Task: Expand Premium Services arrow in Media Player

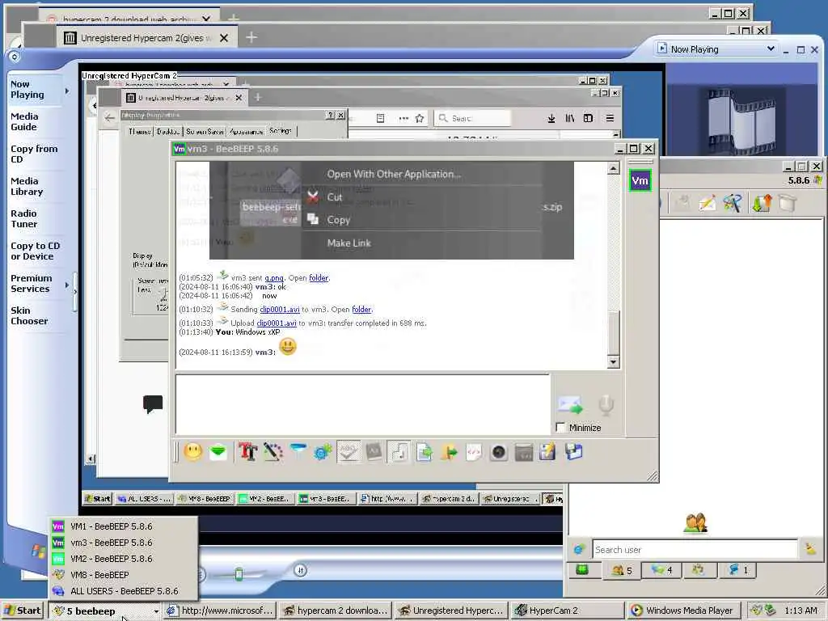Action: click(x=67, y=285)
